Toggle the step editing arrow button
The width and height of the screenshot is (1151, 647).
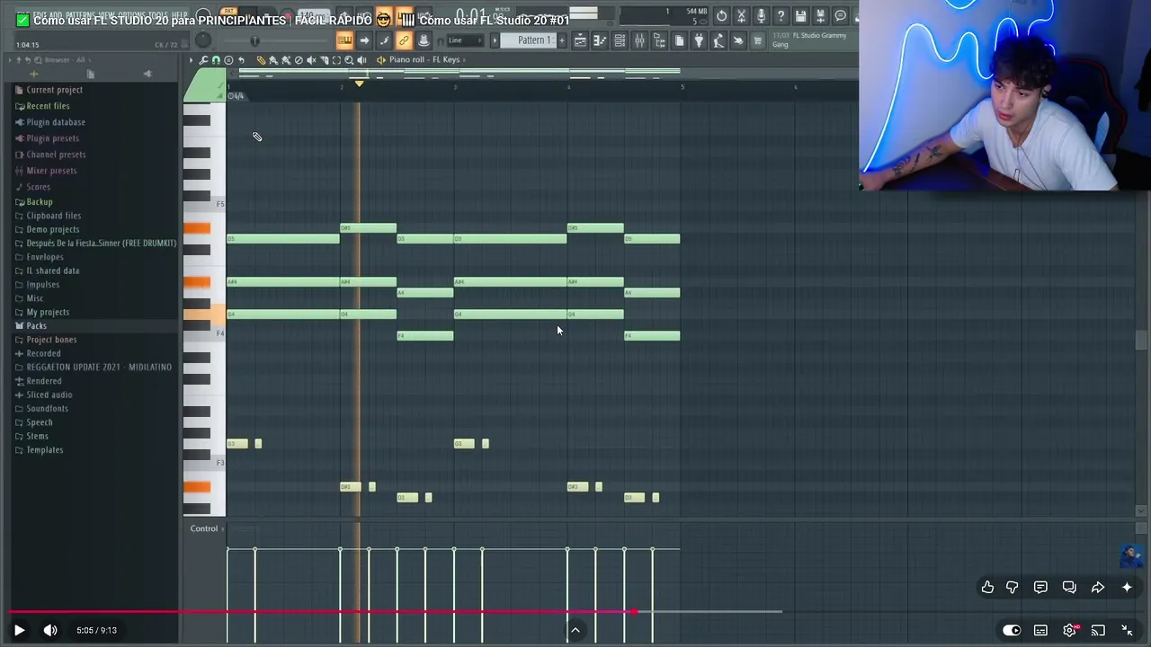pos(364,40)
